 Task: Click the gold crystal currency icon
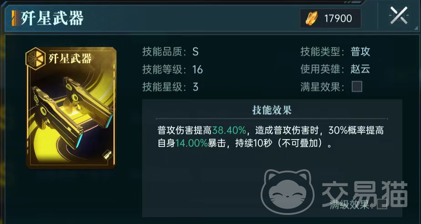pyautogui.click(x=312, y=19)
